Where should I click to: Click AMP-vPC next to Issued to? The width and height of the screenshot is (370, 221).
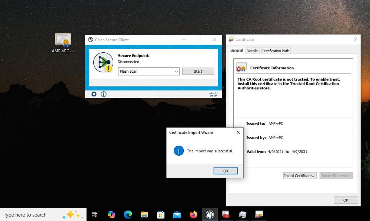276,123
